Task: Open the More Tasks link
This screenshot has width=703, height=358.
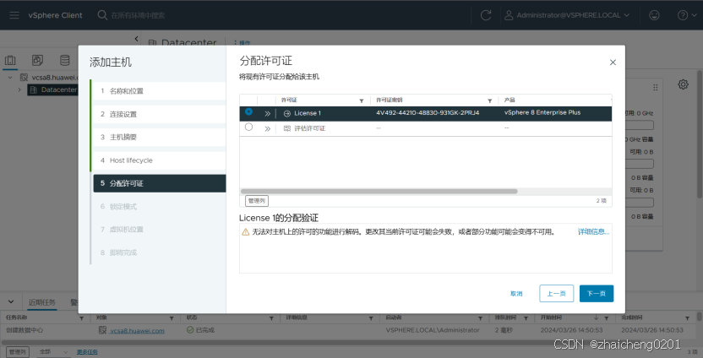Action: (87, 352)
